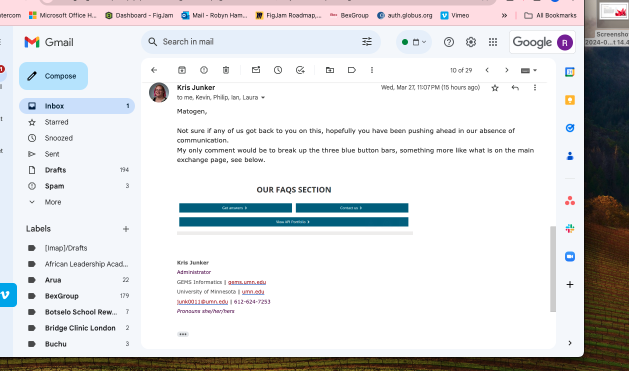Report this email as spam
Screen dimensions: 629x371
[x=204, y=70]
